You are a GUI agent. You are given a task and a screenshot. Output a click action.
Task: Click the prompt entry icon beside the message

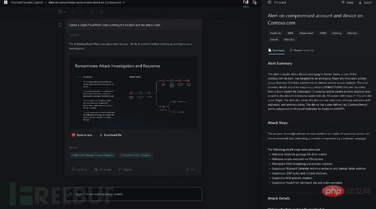pos(60,25)
